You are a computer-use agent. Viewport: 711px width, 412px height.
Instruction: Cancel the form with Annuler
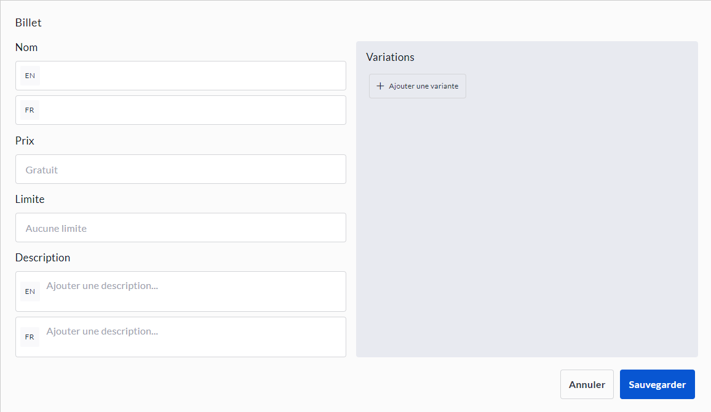[587, 384]
